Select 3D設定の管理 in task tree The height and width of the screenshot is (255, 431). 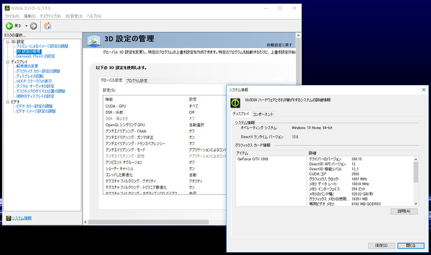29,51
